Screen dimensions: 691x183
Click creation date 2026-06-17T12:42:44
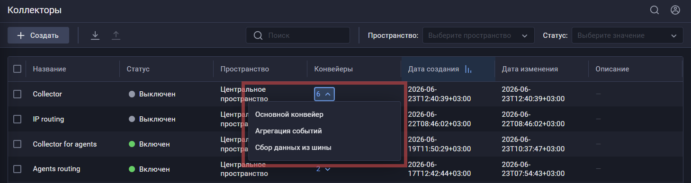[x=440, y=169]
